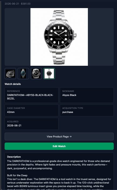Screen dimensions: 117x190
Task: Click the Reference field card
Action: click(32, 95)
